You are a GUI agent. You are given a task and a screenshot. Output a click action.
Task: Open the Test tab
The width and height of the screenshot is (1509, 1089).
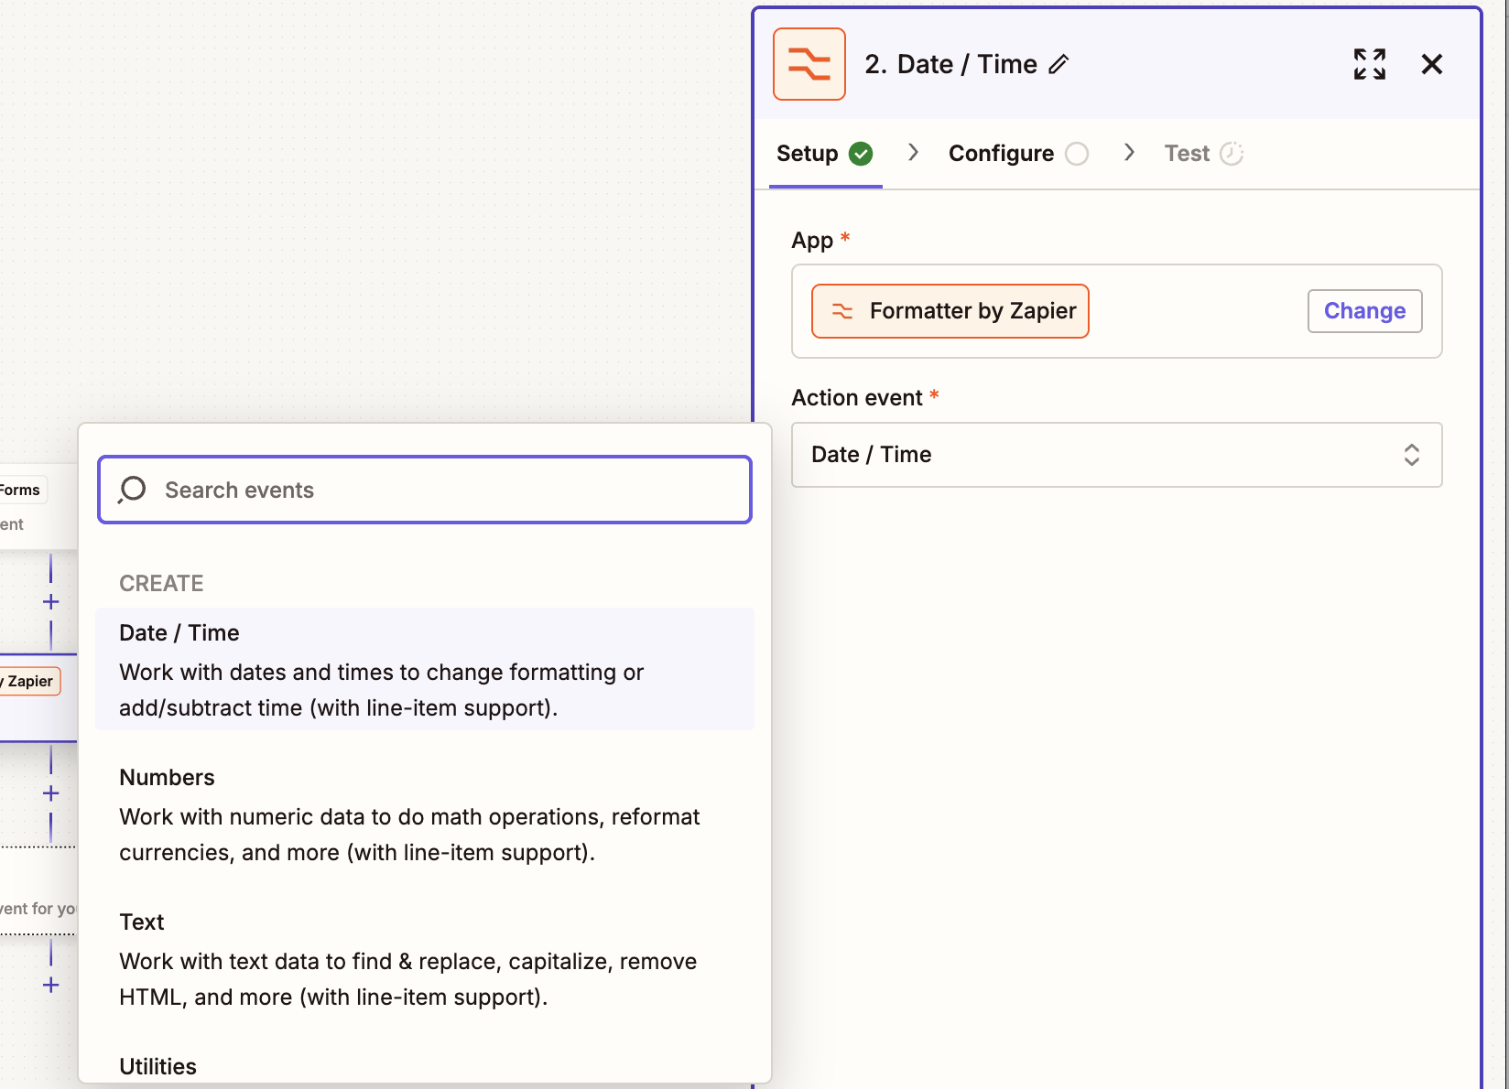(1187, 154)
